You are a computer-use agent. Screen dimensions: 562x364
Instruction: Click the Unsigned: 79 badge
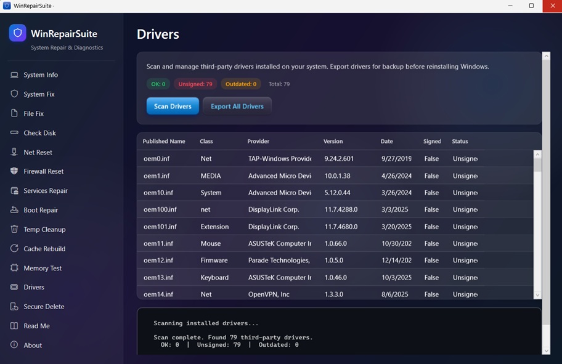point(195,83)
